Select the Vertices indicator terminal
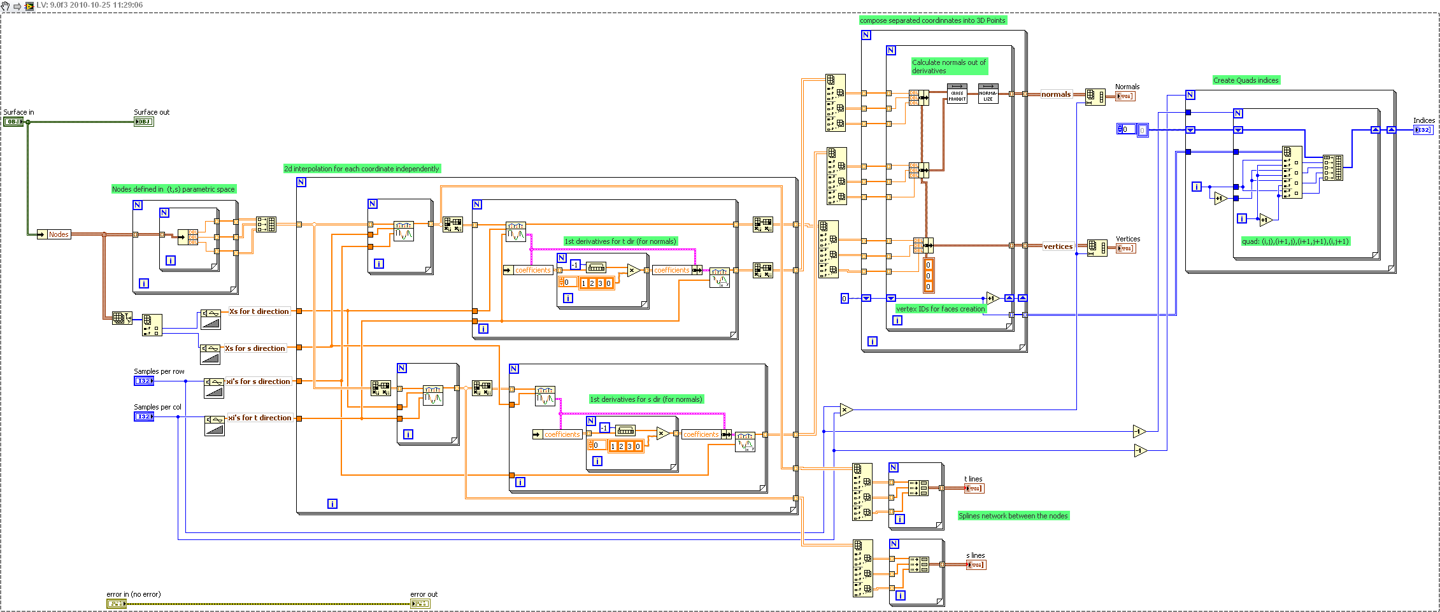 tap(1126, 248)
